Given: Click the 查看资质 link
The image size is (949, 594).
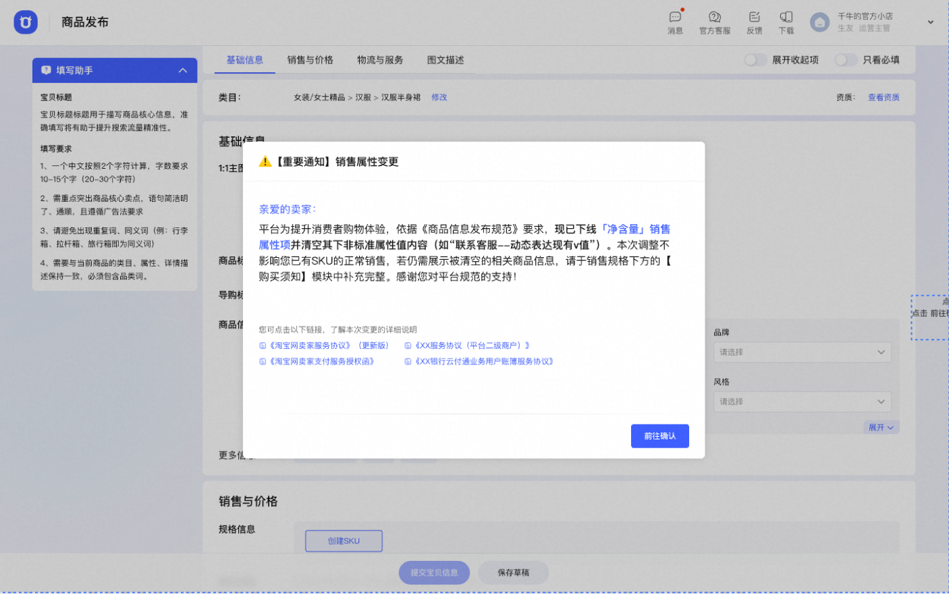Looking at the screenshot, I should coord(884,97).
